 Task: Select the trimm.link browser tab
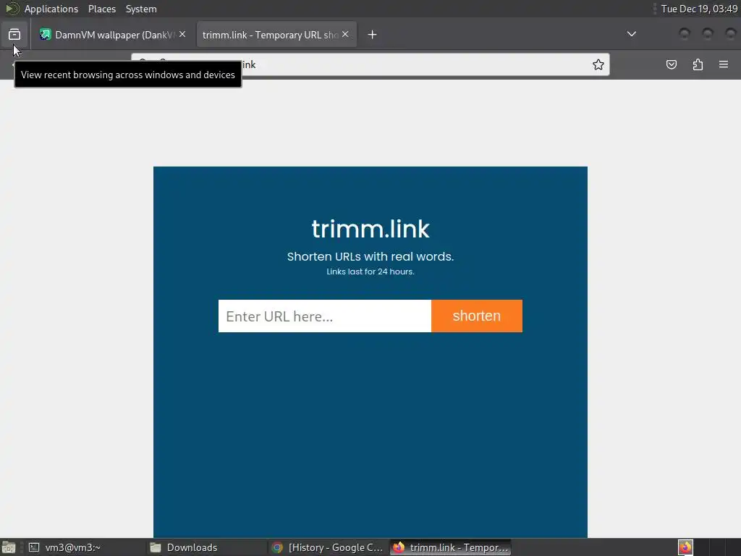(x=276, y=35)
